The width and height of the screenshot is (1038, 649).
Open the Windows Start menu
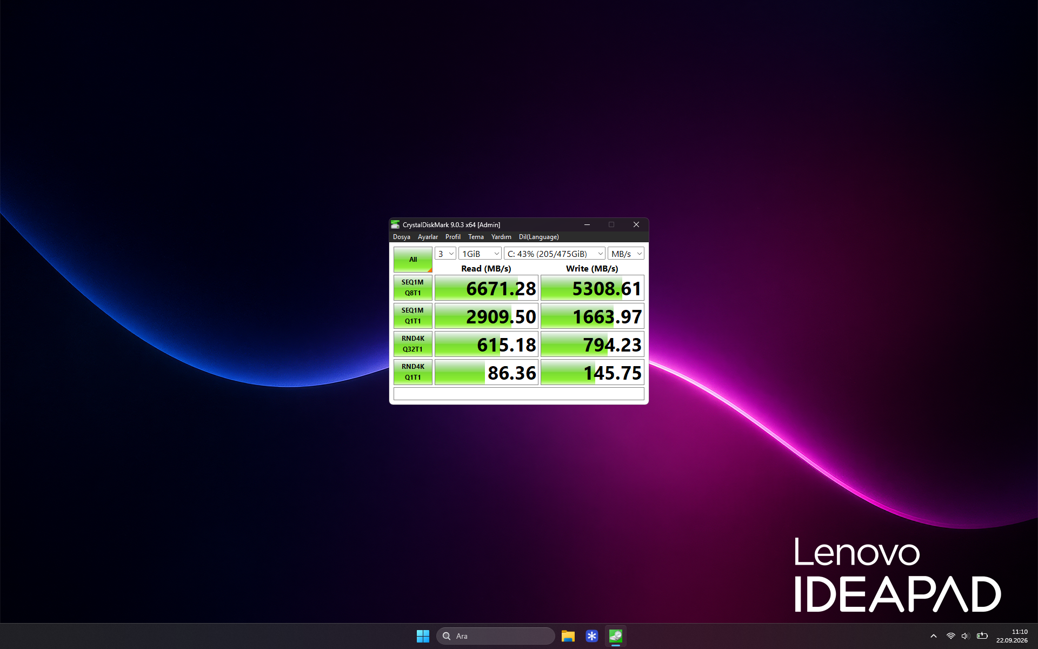pyautogui.click(x=423, y=636)
